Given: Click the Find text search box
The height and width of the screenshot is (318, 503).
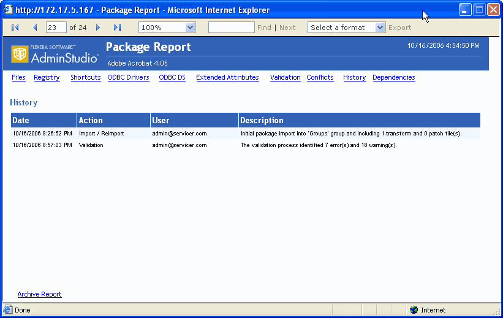Looking at the screenshot, I should tap(231, 28).
